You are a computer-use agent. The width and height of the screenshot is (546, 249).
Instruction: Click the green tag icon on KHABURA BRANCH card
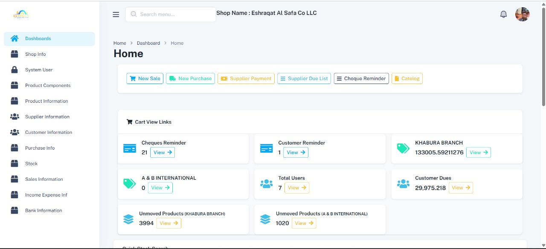[x=403, y=148]
